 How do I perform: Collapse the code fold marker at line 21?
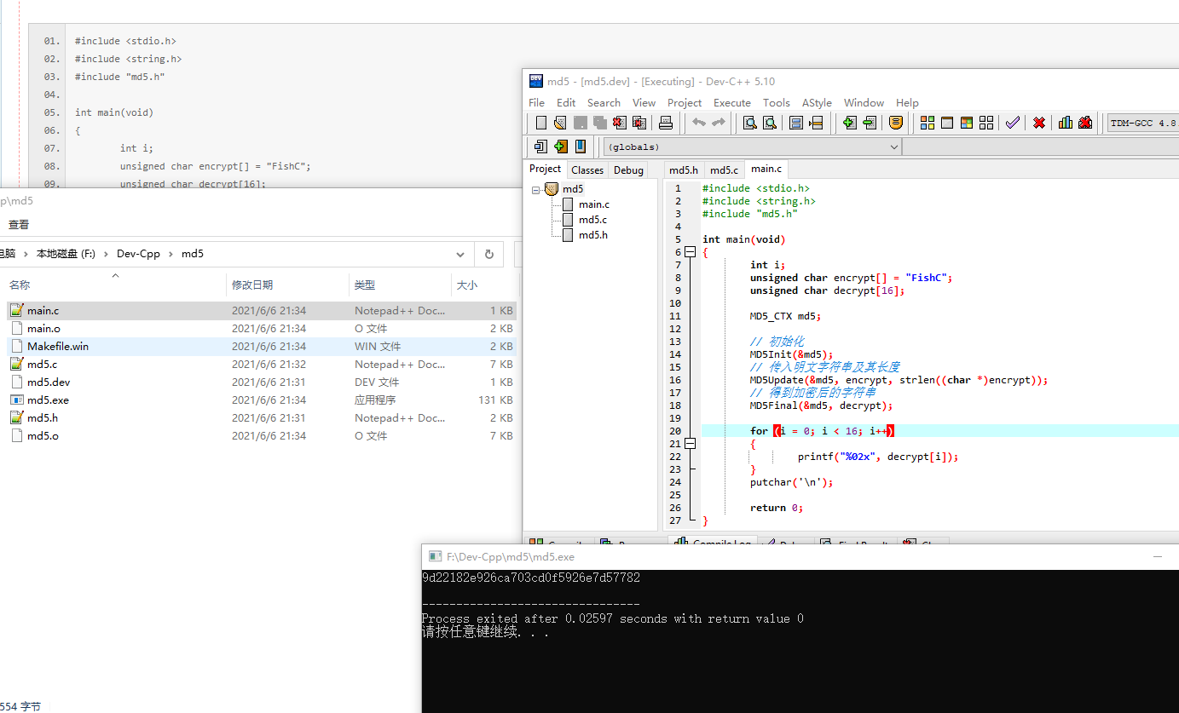coord(690,444)
